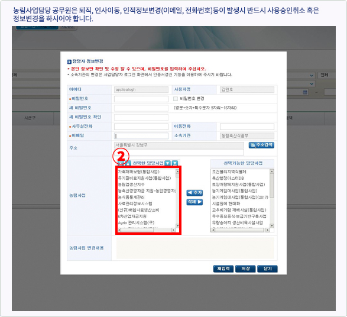Image resolution: width=347 pixels, height=317 pixels.
Task: Select 농림업생산지수 in the selected list
Action: [131, 185]
